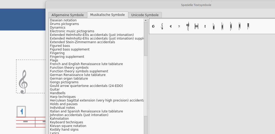Insert the bold letter G clef symbol
This screenshot has width=275, height=134.
pos(153,26)
